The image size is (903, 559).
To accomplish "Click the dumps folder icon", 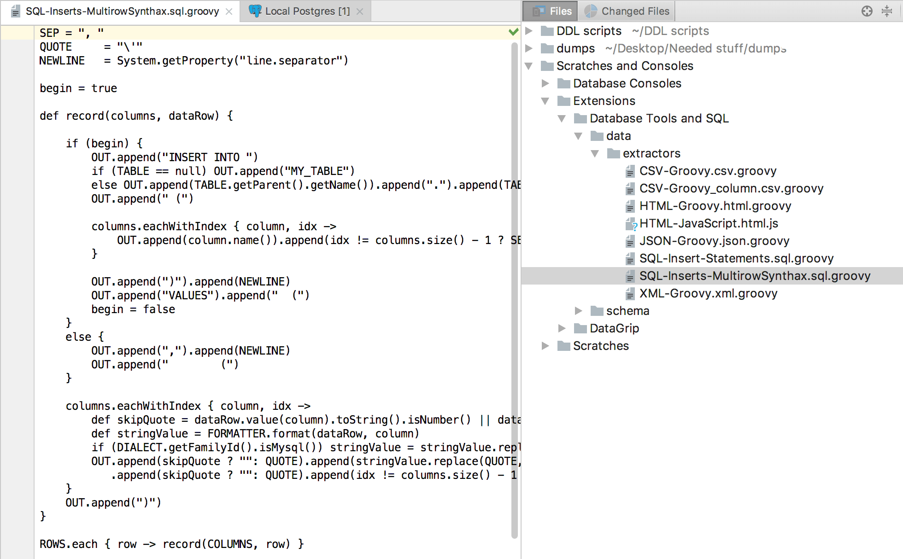I will point(547,48).
